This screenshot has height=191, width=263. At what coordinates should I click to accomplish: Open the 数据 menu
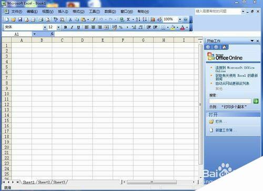click(x=110, y=12)
